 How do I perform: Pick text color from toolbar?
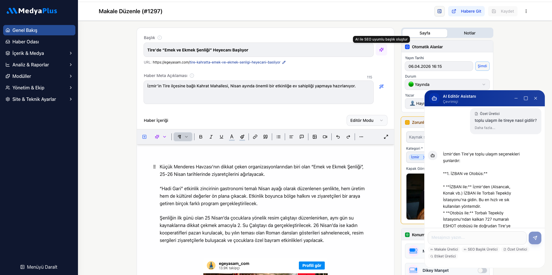tap(232, 137)
